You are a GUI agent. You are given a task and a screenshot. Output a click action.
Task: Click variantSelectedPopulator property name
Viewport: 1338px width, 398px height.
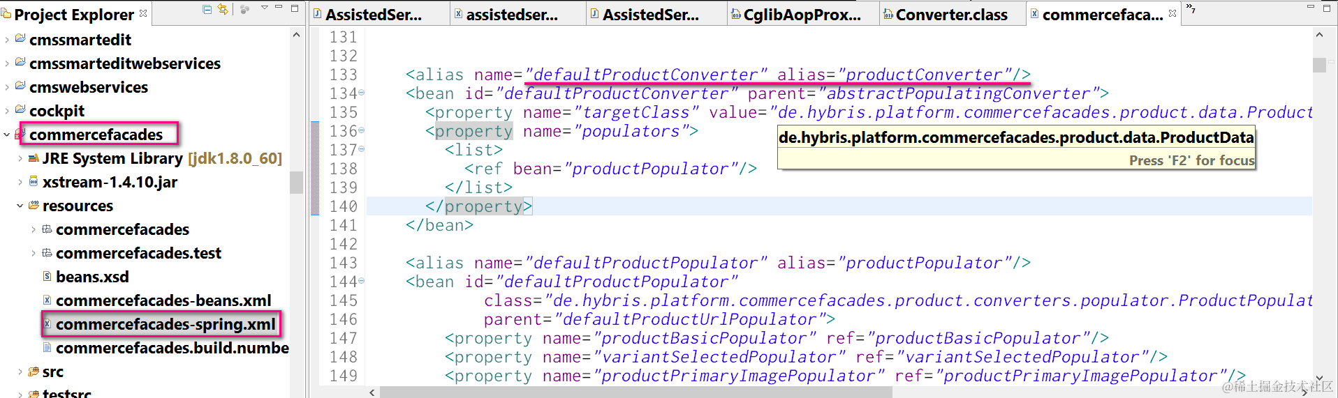click(719, 357)
